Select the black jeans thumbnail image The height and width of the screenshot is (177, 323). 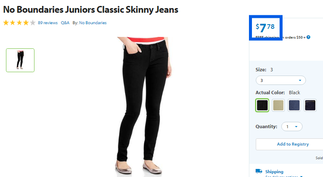(x=20, y=60)
